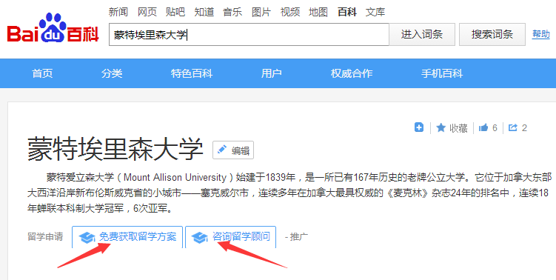The height and width of the screenshot is (280, 556).
Task: Open the 视频 video link
Action: (x=290, y=12)
